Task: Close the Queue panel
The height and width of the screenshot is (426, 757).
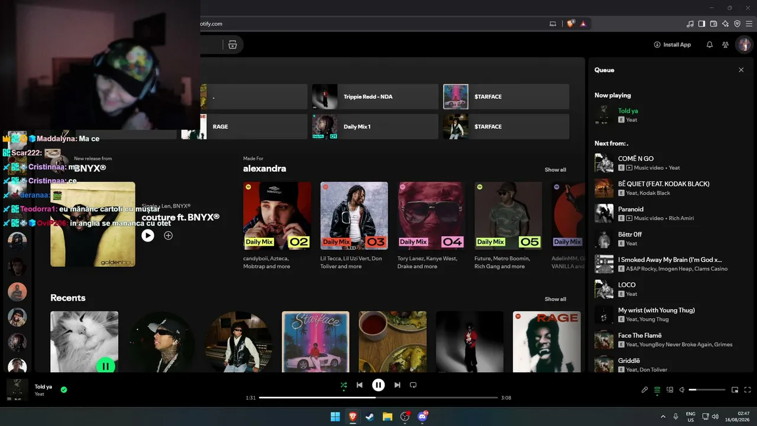Action: coord(741,70)
